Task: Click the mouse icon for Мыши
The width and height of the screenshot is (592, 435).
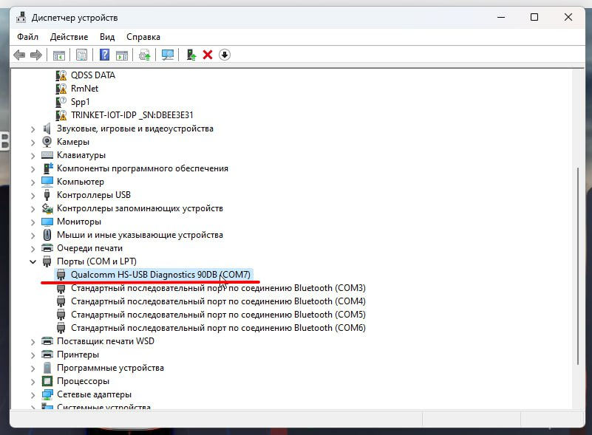Action: 47,235
